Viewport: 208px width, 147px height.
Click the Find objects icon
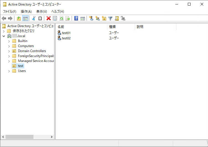(x=117, y=18)
